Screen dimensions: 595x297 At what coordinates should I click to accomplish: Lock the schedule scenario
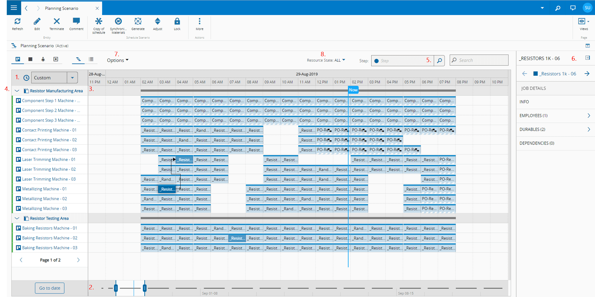click(177, 21)
